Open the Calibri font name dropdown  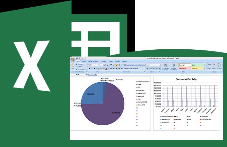click(97, 65)
